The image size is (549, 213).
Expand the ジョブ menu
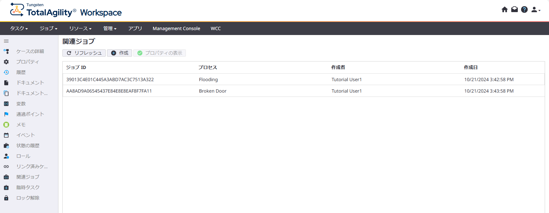tap(48, 28)
